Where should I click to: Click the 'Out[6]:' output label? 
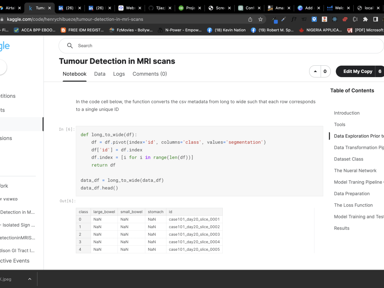67,201
